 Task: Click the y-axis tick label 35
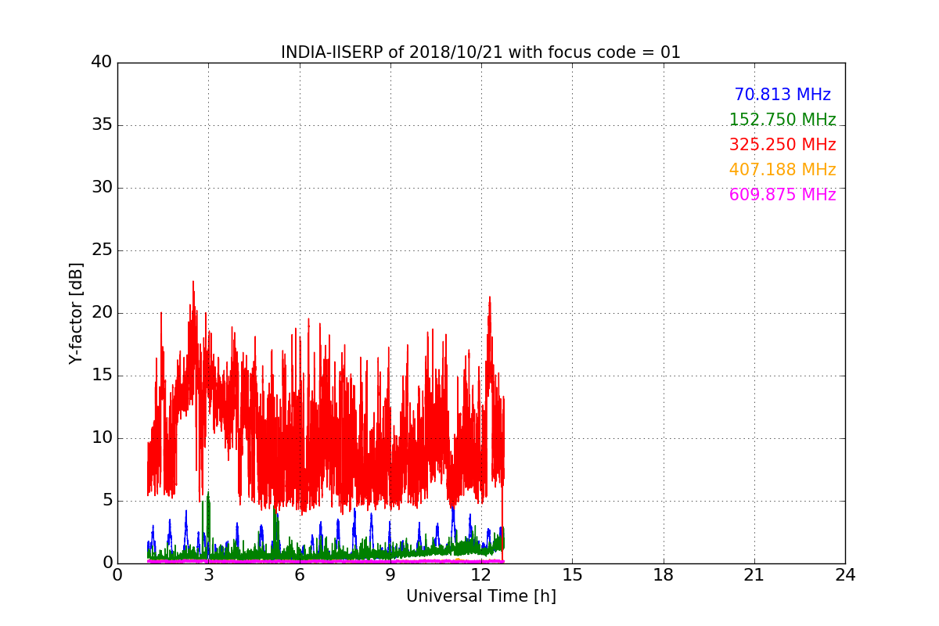point(102,125)
